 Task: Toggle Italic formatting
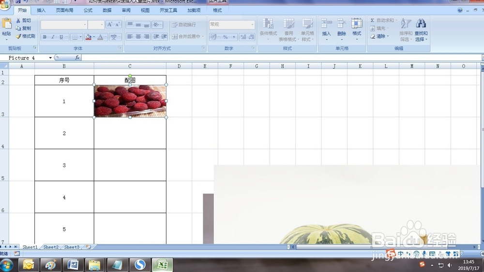(x=53, y=37)
